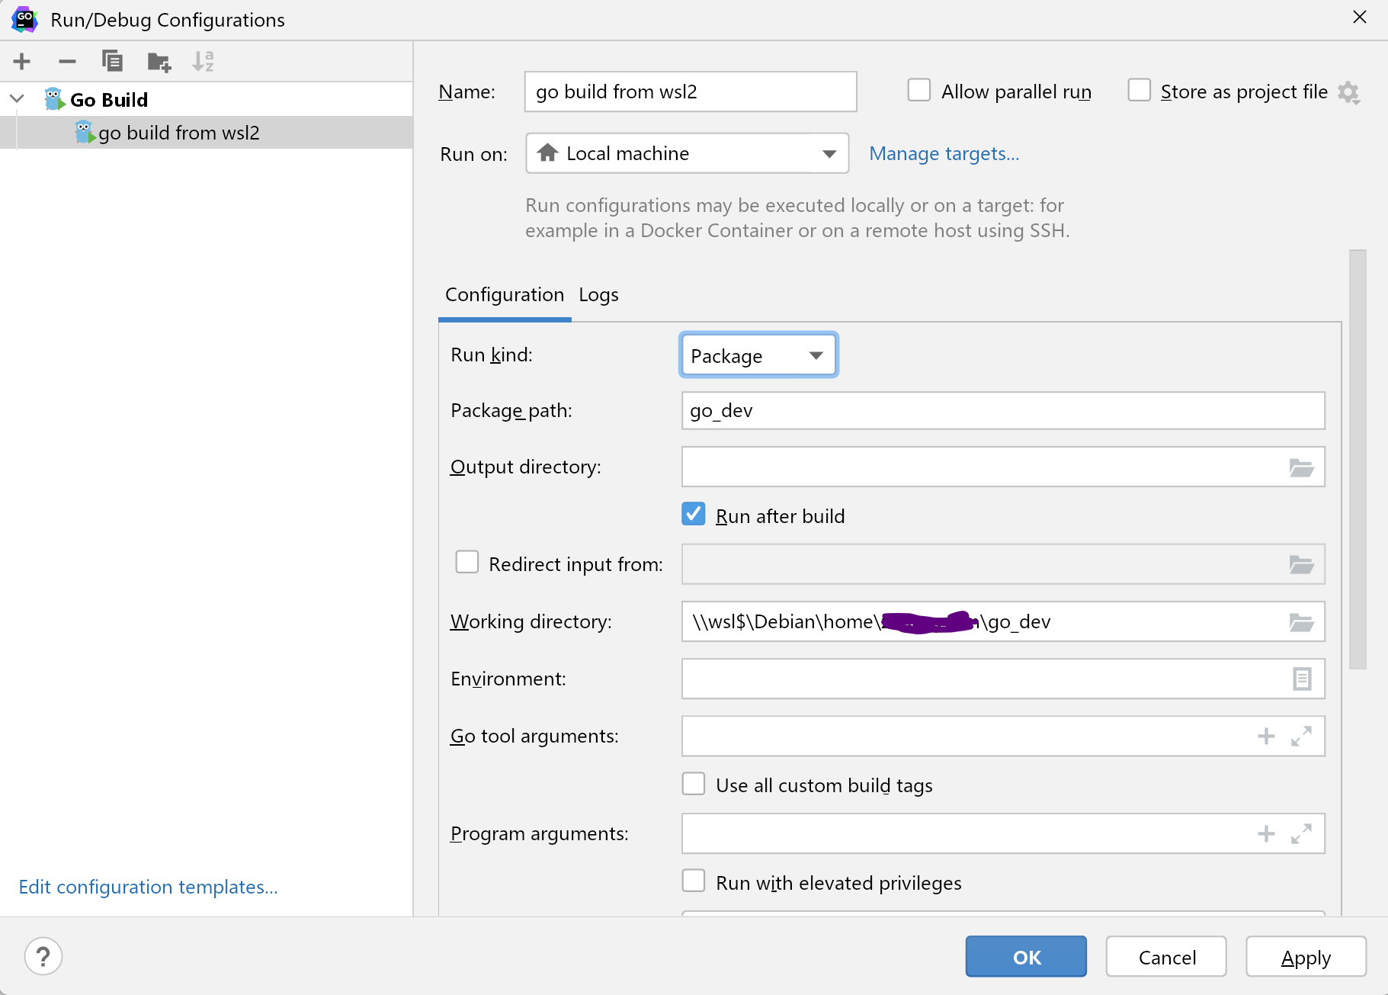Click the Sort configurations alphabetically icon
The width and height of the screenshot is (1388, 995).
tap(203, 61)
